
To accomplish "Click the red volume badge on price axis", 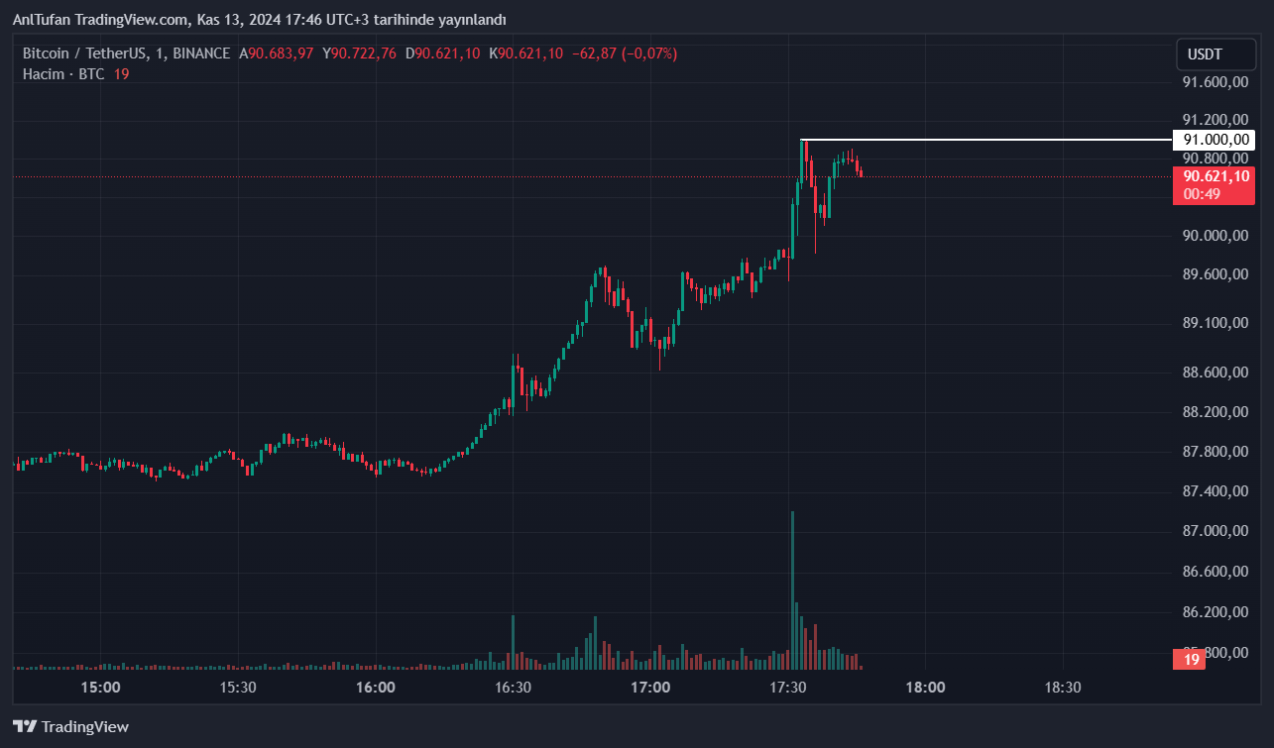I will click(1191, 659).
